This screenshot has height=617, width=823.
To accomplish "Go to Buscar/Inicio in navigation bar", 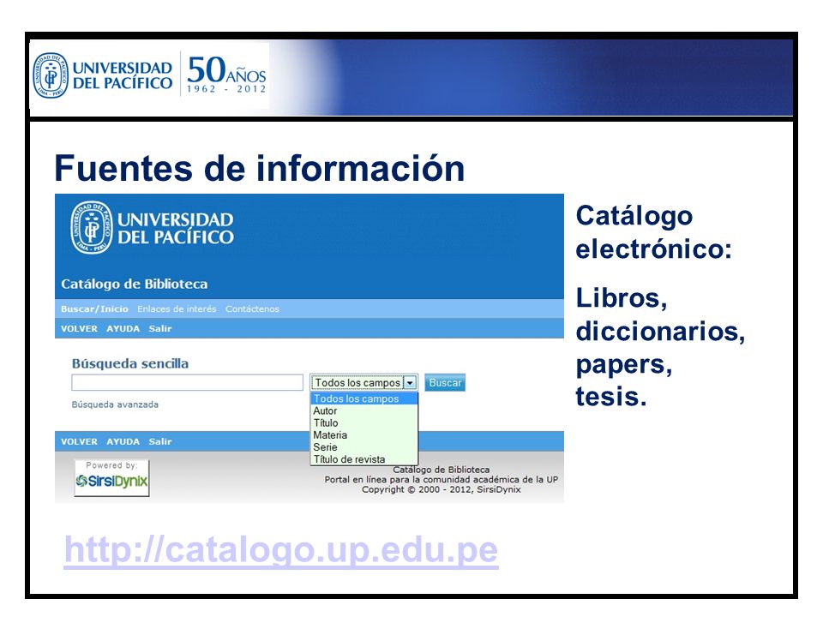I will (x=94, y=309).
